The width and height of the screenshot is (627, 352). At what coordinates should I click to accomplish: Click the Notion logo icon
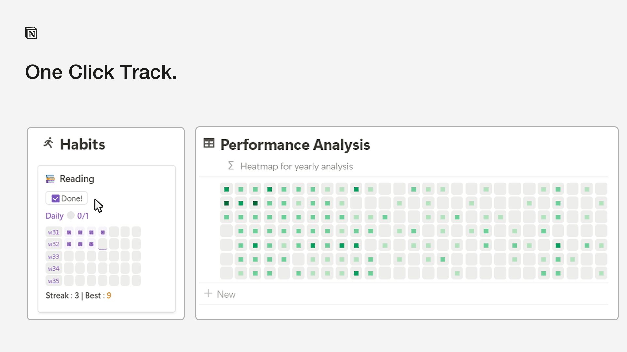click(x=31, y=33)
